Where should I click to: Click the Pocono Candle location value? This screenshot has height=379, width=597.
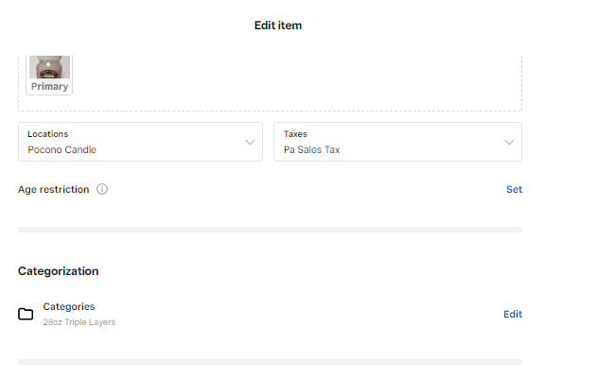tap(61, 149)
